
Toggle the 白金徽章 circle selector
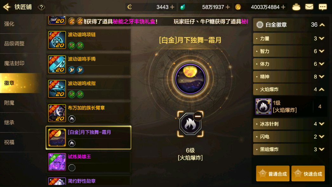tap(260, 25)
